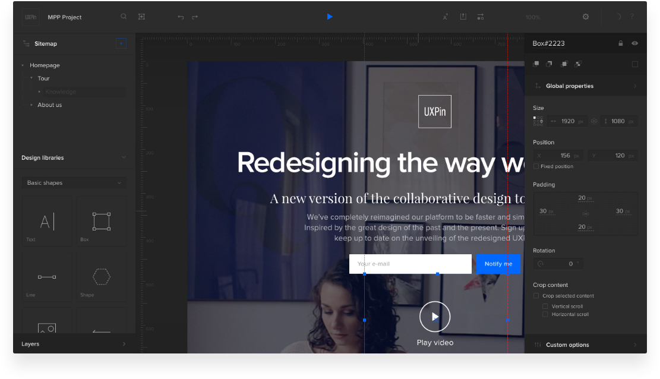This screenshot has width=660, height=379.
Task: Click the blue preview play button
Action: (x=330, y=17)
